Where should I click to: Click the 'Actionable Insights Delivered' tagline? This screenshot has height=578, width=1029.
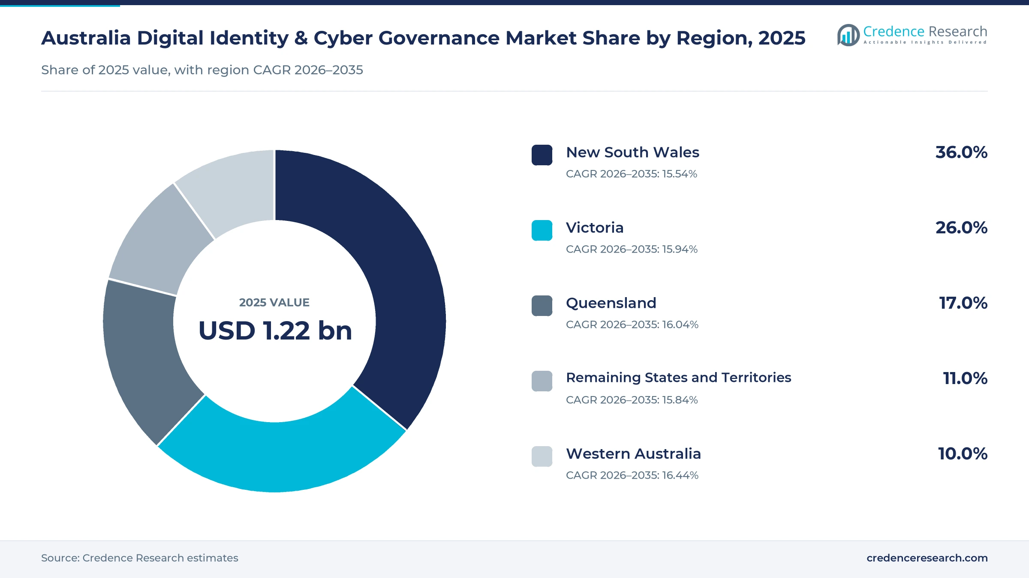pos(925,42)
